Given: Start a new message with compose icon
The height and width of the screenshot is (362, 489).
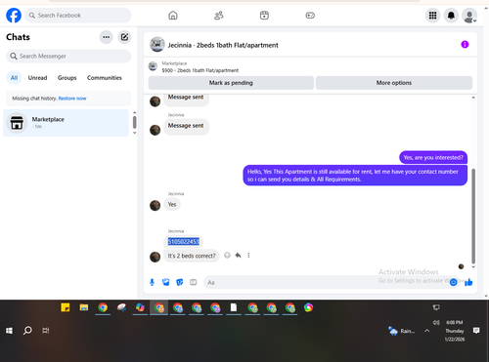Looking at the screenshot, I should coord(124,37).
